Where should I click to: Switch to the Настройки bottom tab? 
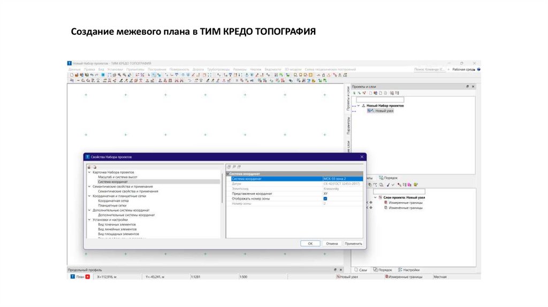pyautogui.click(x=409, y=270)
